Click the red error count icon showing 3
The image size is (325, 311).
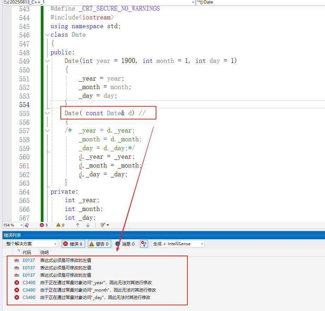coord(42,225)
